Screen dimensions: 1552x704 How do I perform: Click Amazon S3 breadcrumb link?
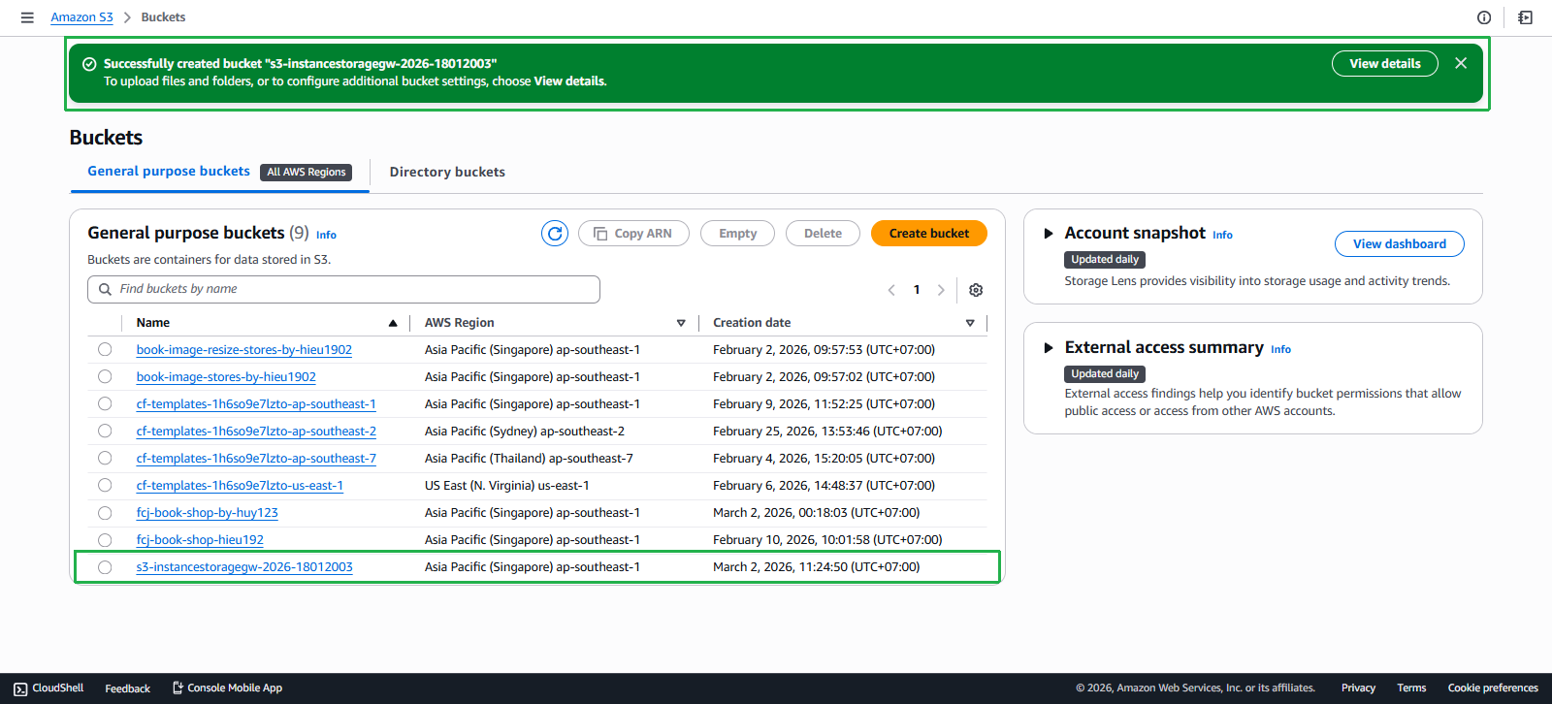point(81,17)
